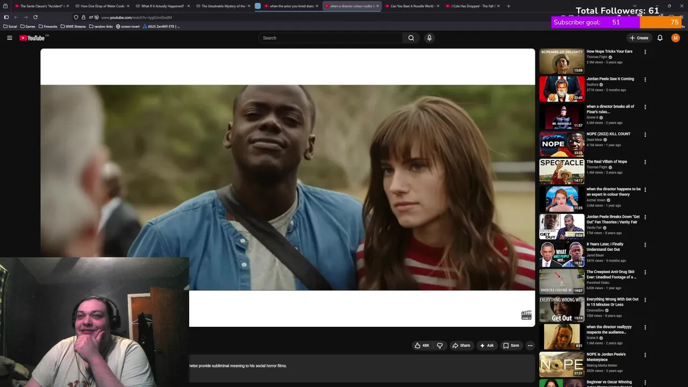Screen dimensions: 688x387
Task: Open the Games bookmarks folder
Action: 28,26
